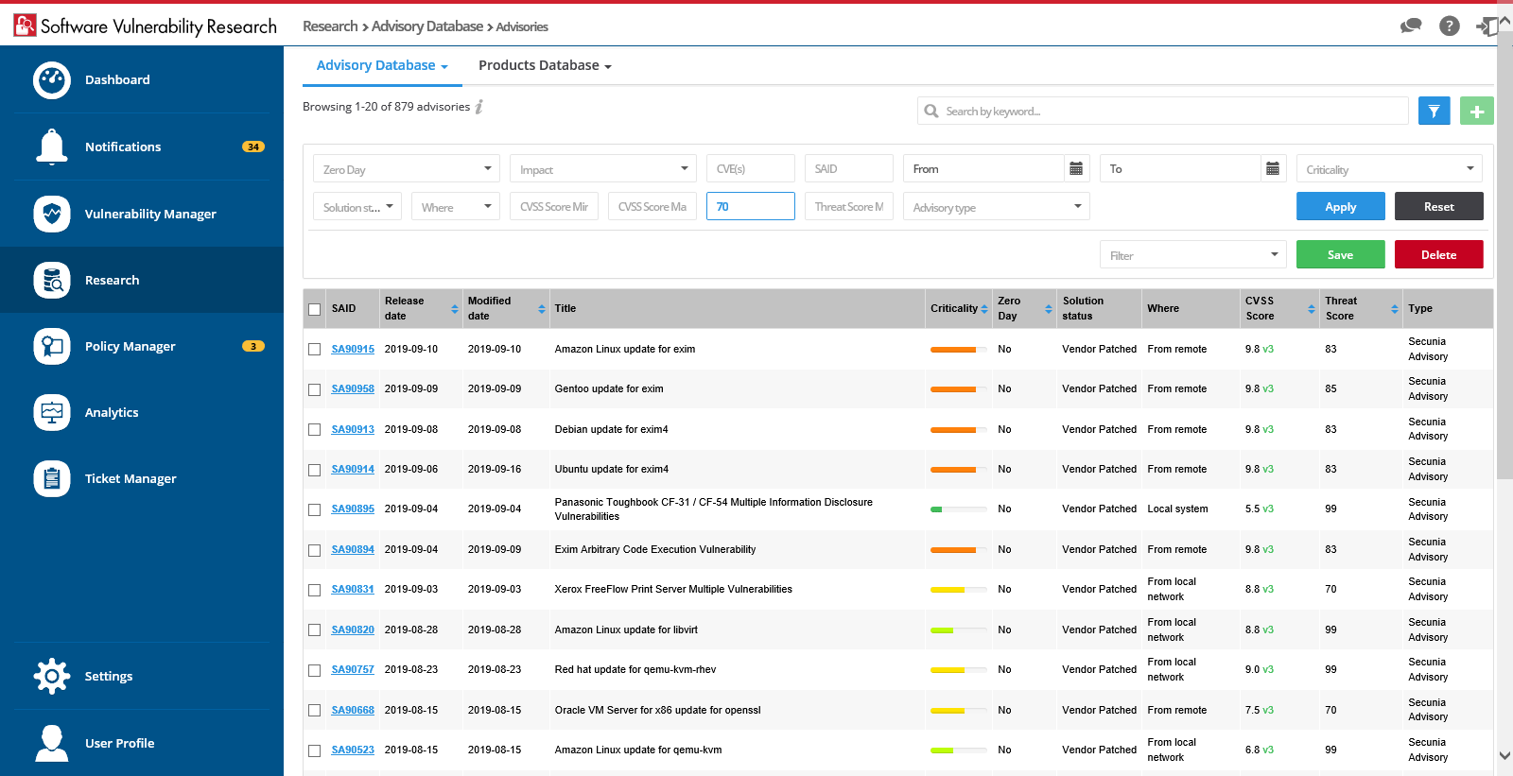Open the Settings gear icon
1513x776 pixels.
coord(51,676)
